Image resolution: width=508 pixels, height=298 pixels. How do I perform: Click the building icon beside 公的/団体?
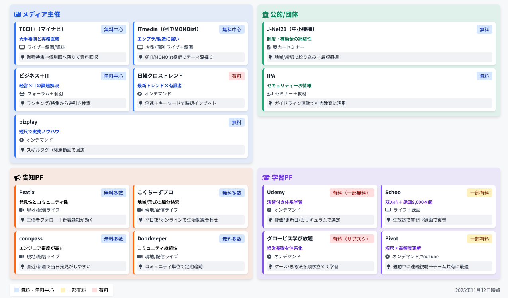click(265, 14)
